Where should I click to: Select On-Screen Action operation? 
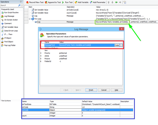[9, 20]
